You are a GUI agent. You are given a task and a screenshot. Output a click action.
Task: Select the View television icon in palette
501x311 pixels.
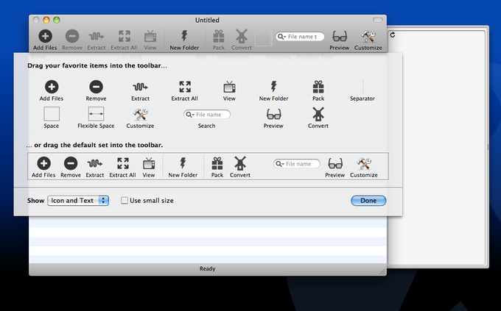tap(229, 87)
